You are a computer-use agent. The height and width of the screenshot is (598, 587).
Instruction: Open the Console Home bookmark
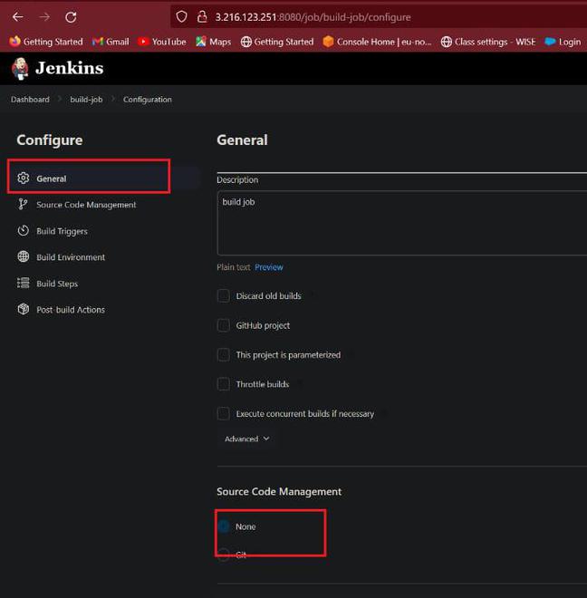tap(377, 42)
